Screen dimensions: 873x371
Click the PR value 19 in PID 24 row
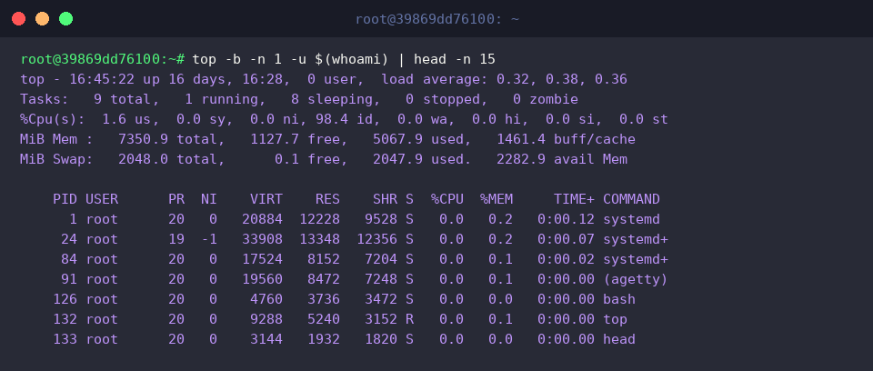[x=176, y=239]
